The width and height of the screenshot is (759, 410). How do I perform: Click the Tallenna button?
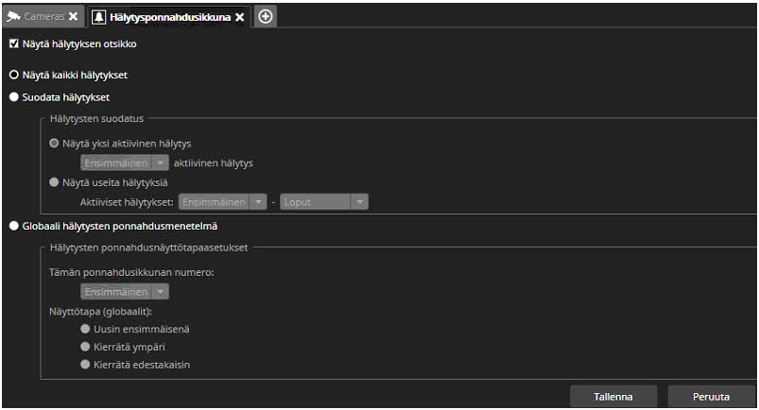pyautogui.click(x=612, y=397)
